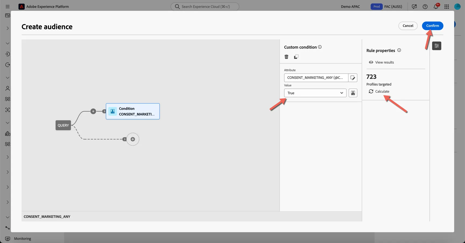Click the plus node before the Condition box
This screenshot has width=465, height=243.
pyautogui.click(x=93, y=111)
